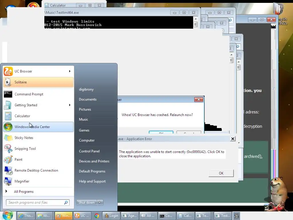
Task: Open Windows Media Center from the Start menu
Action: pos(38,127)
